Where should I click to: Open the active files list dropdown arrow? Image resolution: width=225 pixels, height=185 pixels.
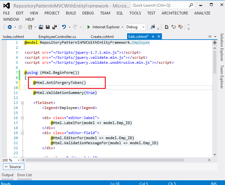coord(215,37)
